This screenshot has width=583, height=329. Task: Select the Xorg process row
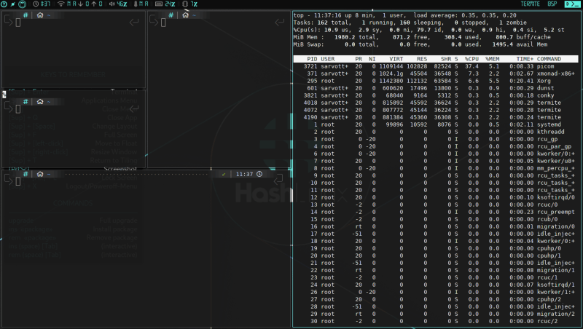click(x=436, y=82)
